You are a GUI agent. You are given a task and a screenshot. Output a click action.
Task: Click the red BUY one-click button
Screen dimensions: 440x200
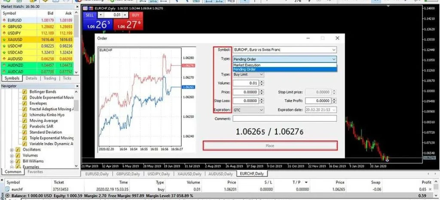pos(136,15)
